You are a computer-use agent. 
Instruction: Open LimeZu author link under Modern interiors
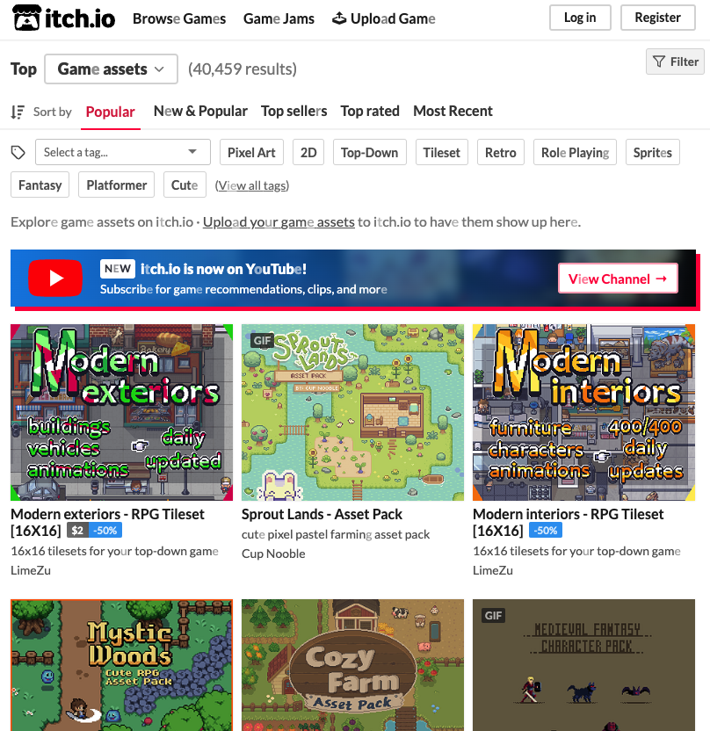[493, 570]
